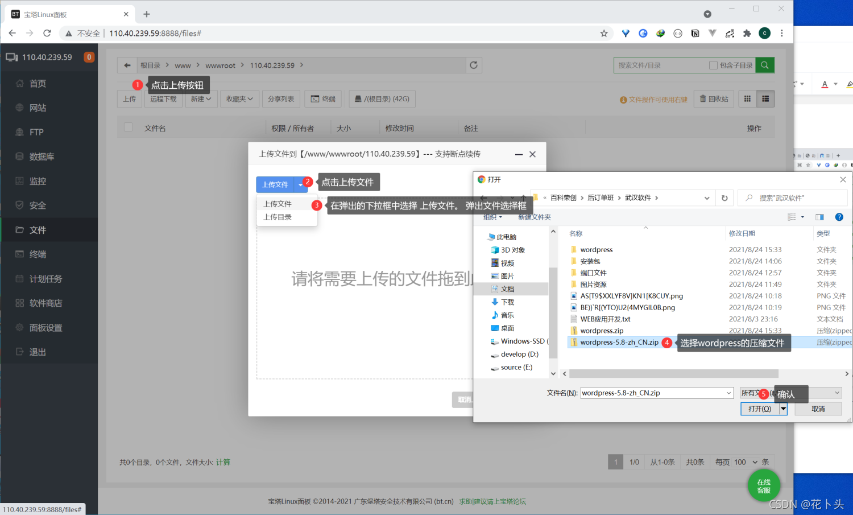The image size is (853, 515).
Task: Refresh the file dialog location
Action: 724,198
